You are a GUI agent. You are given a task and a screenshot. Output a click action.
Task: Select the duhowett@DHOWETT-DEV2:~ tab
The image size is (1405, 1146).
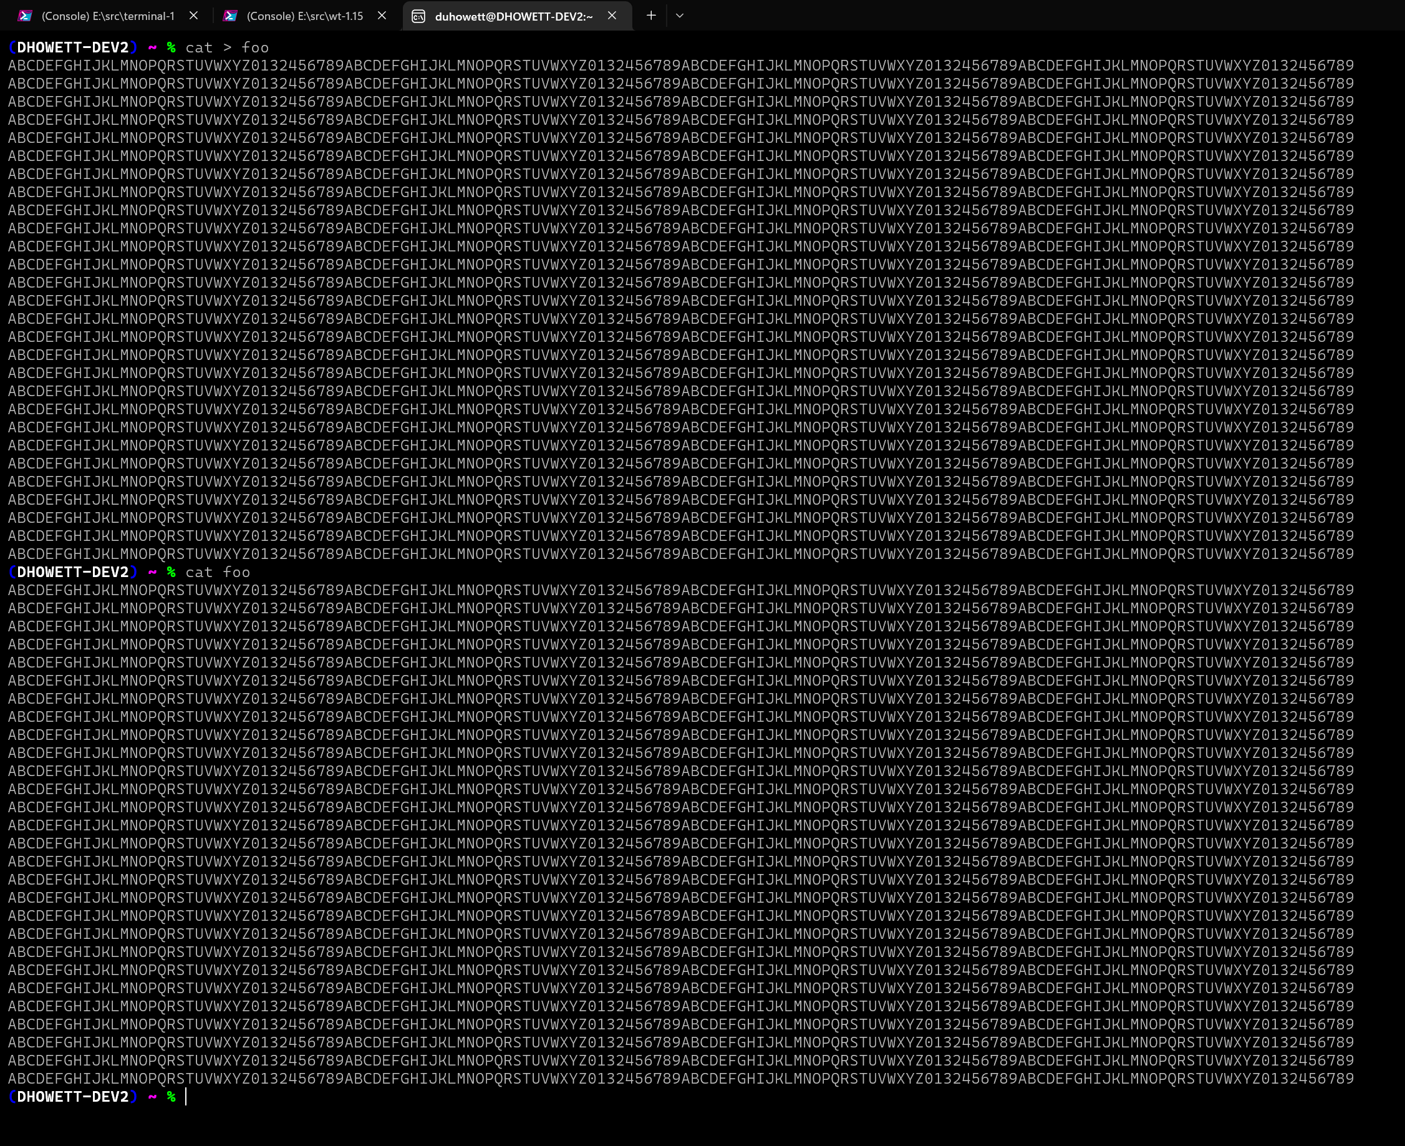(x=513, y=16)
